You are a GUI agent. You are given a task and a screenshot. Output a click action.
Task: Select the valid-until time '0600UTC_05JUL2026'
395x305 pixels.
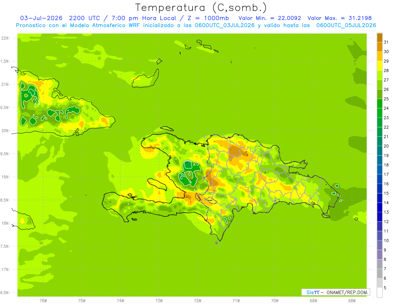[x=346, y=25]
